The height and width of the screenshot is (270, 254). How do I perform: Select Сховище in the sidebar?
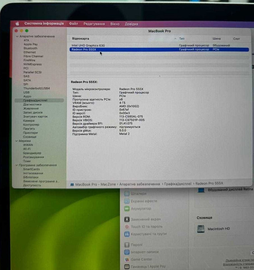tap(30, 137)
